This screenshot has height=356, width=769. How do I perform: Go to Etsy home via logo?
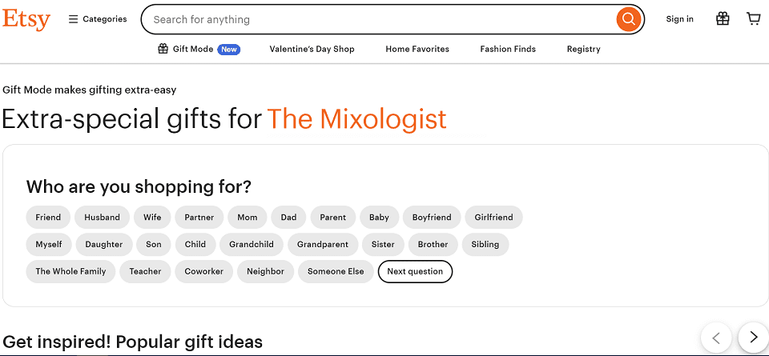(26, 19)
